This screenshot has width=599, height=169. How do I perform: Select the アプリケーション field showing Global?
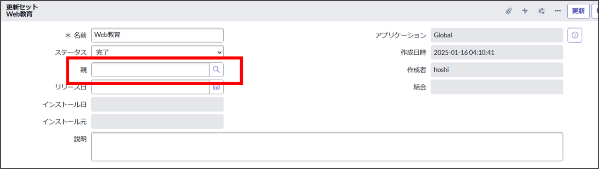[x=497, y=35]
